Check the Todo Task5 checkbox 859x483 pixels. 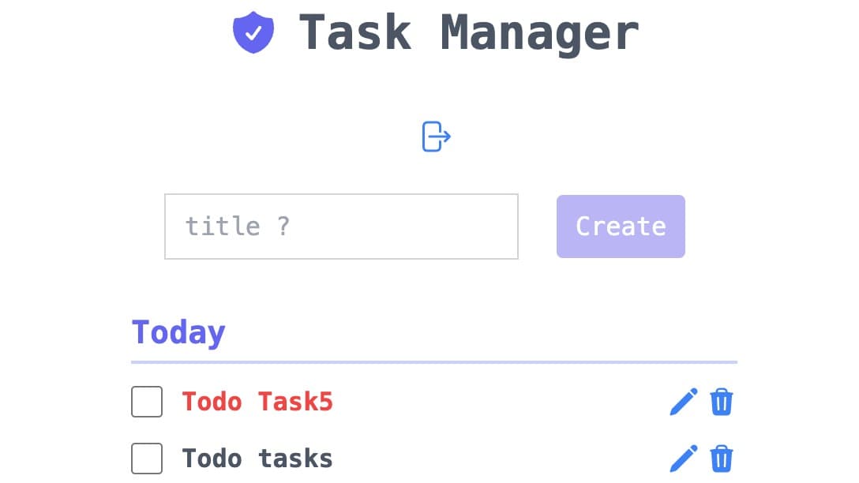point(147,402)
